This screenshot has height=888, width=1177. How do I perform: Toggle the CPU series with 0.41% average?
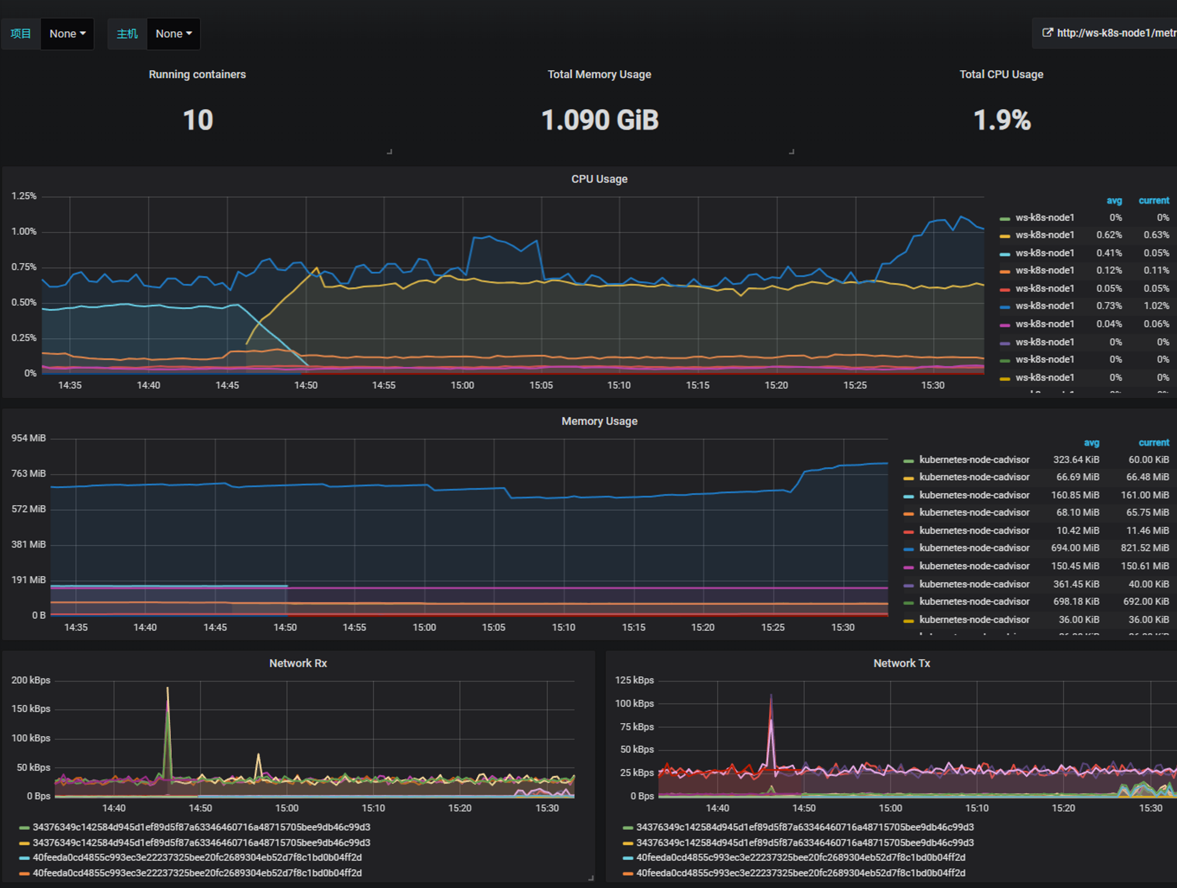1045,253
